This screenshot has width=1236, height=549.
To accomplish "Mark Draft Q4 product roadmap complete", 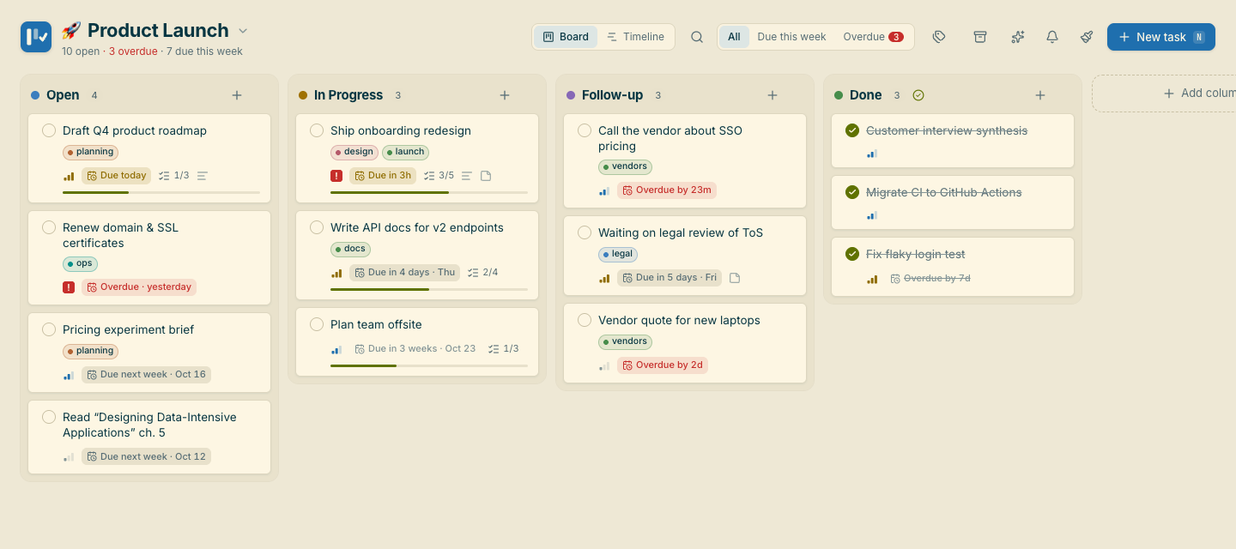I will click(x=49, y=130).
